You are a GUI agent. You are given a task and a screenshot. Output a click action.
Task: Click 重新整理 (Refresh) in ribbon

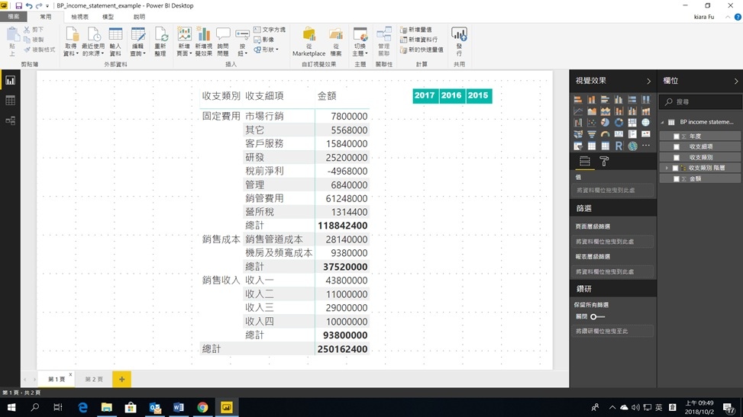click(160, 41)
